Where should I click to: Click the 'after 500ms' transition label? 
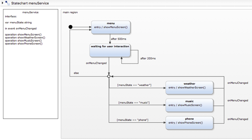(x=119, y=39)
